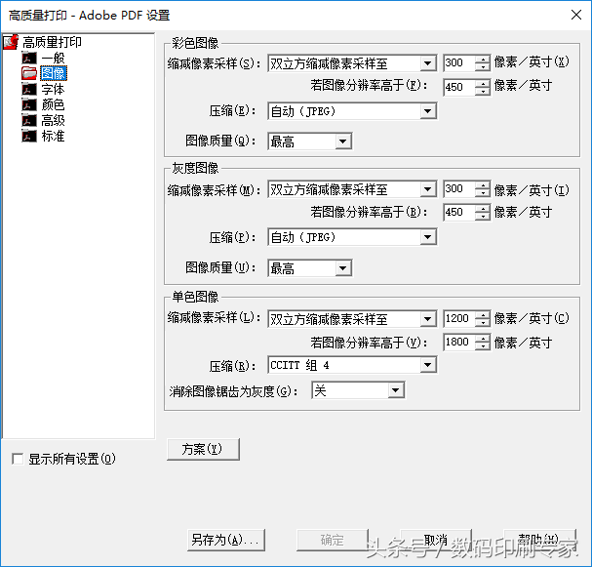The width and height of the screenshot is (592, 567).
Task: Open the 高级 settings page
Action: pos(54,120)
